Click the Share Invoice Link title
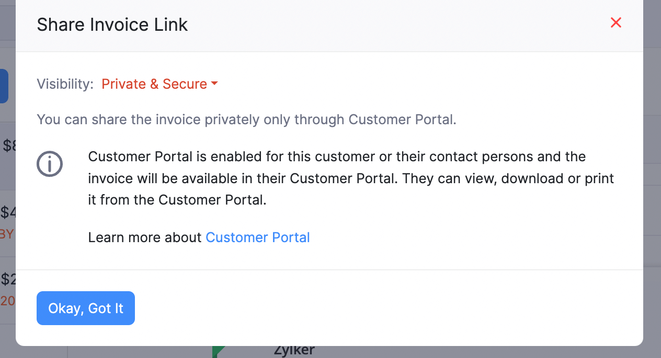Image resolution: width=661 pixels, height=358 pixels. pos(112,24)
